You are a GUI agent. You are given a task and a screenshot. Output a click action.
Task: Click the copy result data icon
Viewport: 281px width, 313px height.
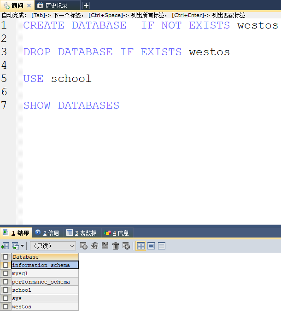15,246
